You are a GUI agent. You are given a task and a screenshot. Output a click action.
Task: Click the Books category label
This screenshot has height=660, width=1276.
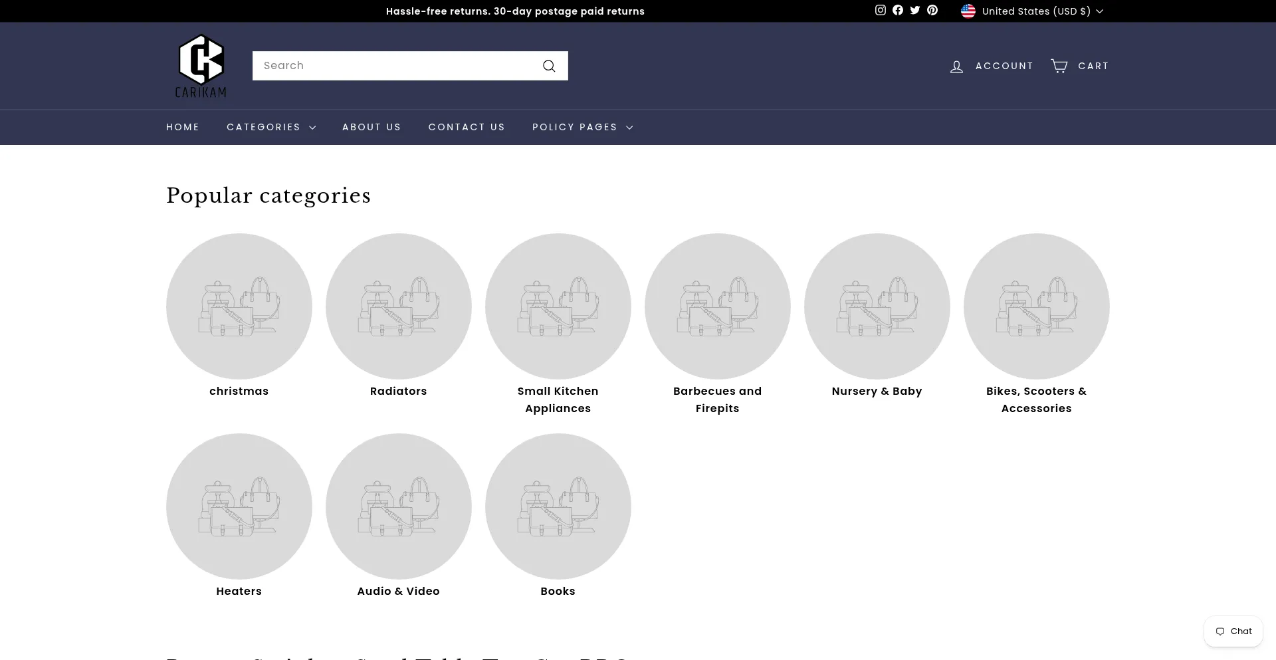[x=558, y=591]
